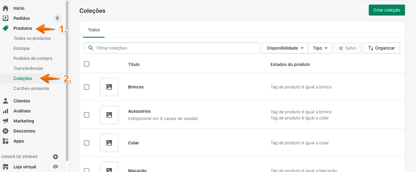Open Descontos percent badge icon
The image size is (416, 172).
coord(5,131)
